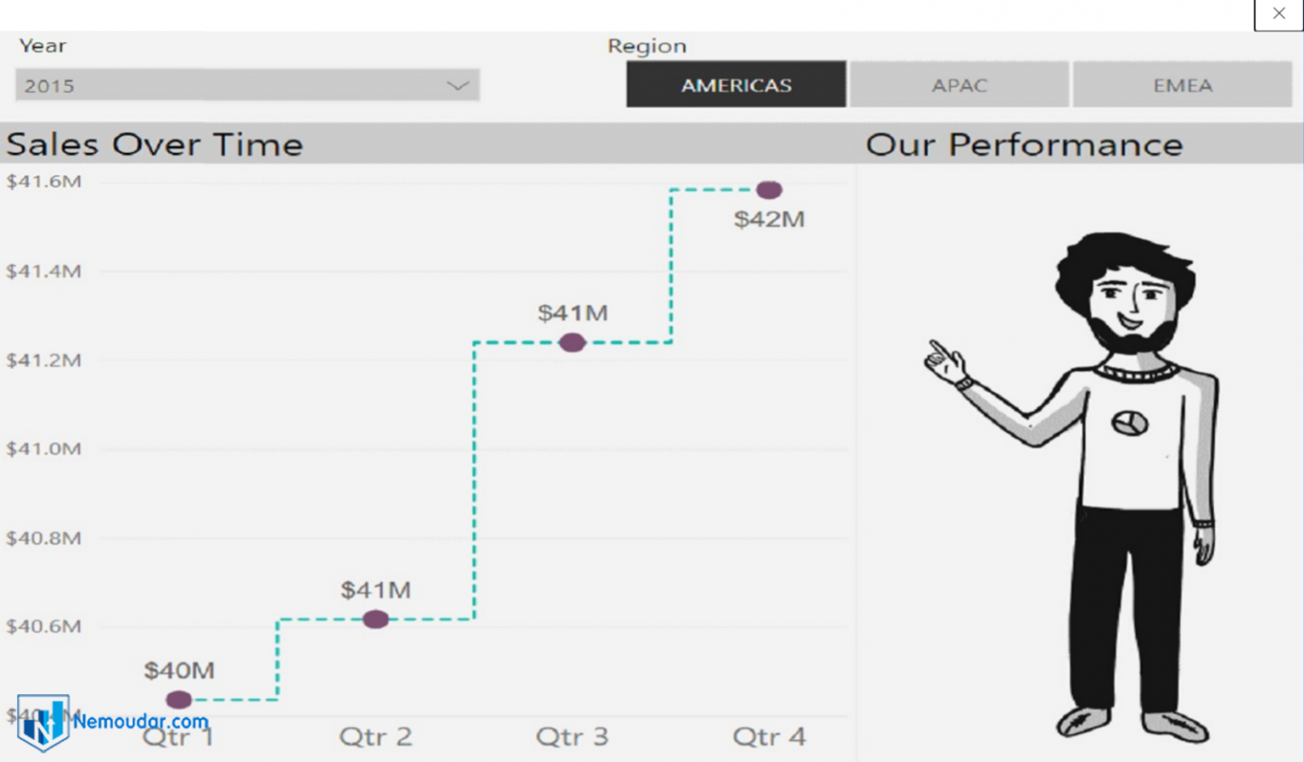
Task: Open the Nemoudar.com watermark link
Action: [x=141, y=721]
